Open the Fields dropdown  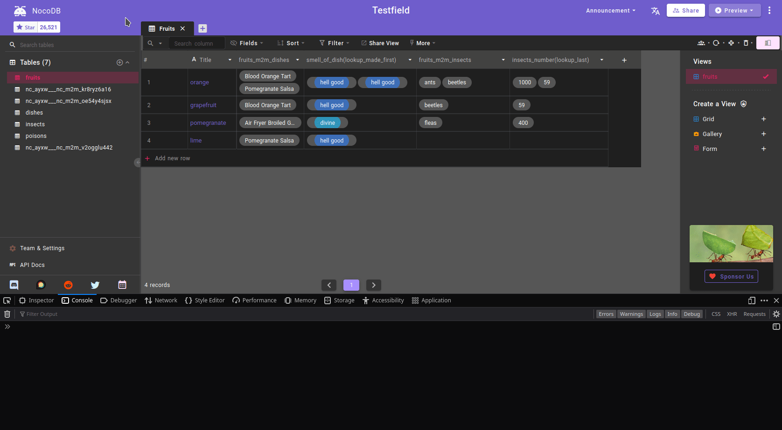point(247,43)
